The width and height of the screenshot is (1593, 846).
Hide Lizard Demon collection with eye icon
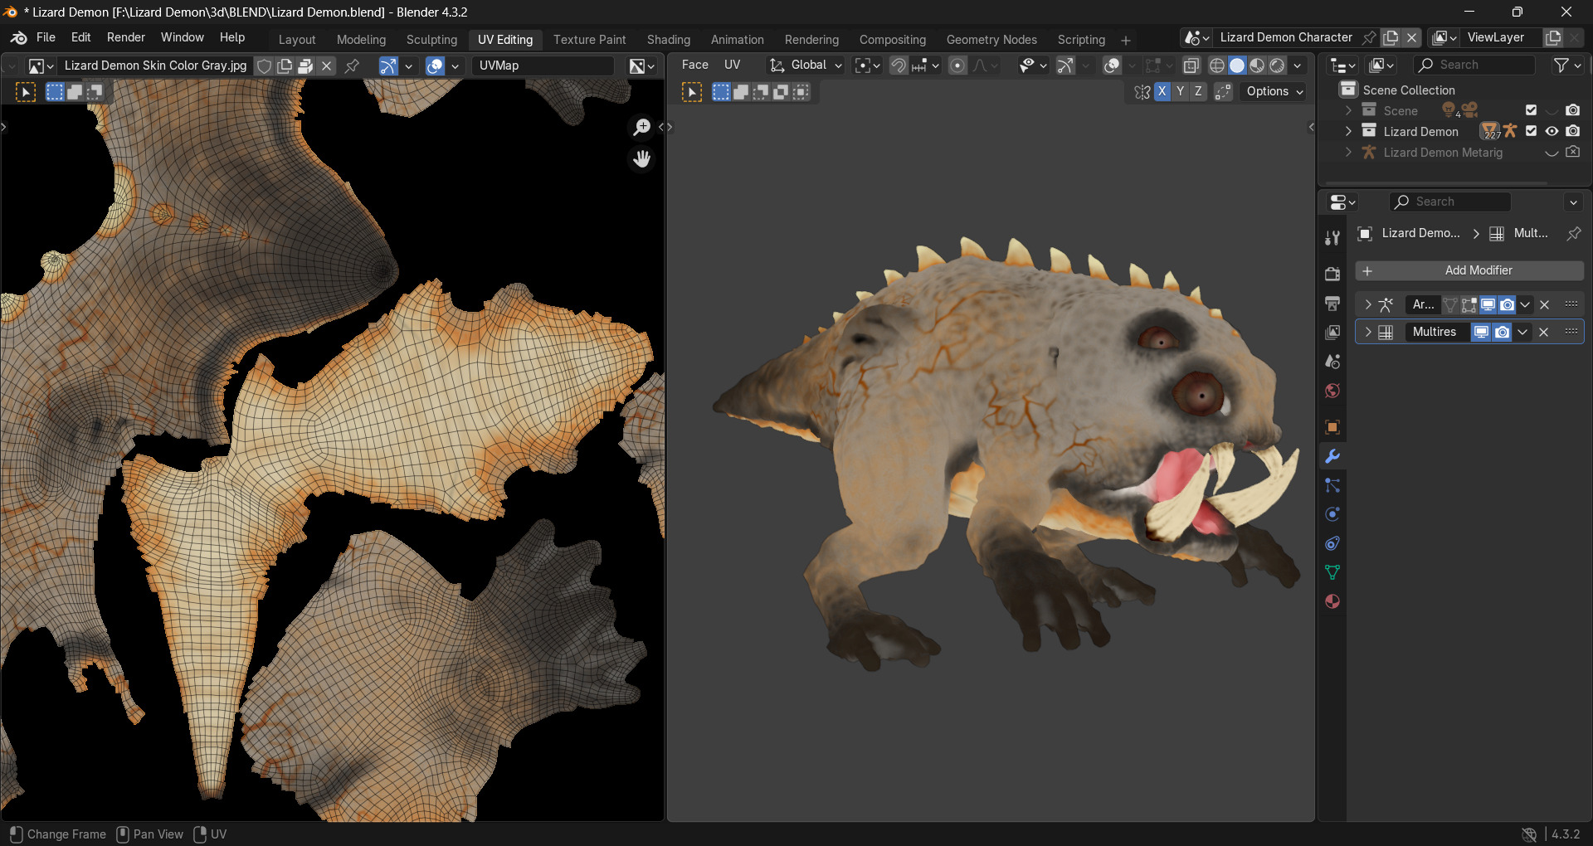[1552, 131]
